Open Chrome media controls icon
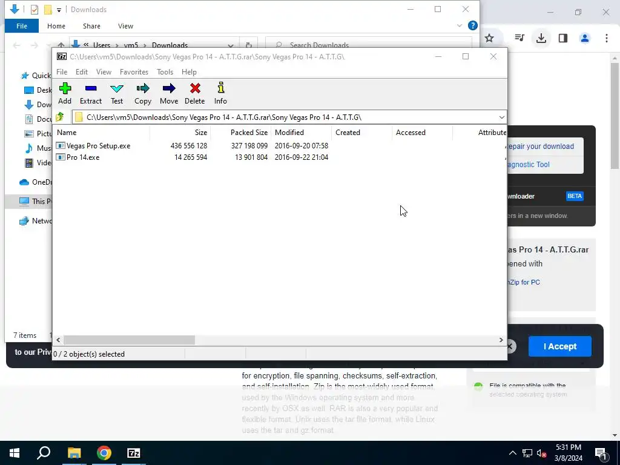 pyautogui.click(x=519, y=38)
